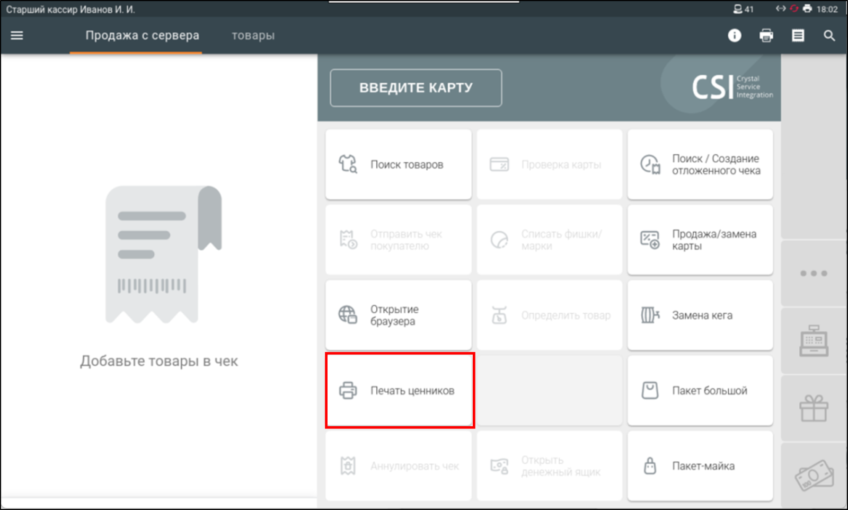The image size is (848, 510).
Task: Open the cash register sidebar icon
Action: (814, 341)
